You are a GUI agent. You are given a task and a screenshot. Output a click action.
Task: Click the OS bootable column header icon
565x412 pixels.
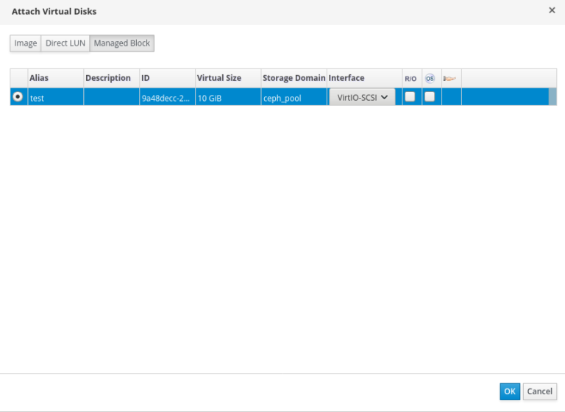430,78
